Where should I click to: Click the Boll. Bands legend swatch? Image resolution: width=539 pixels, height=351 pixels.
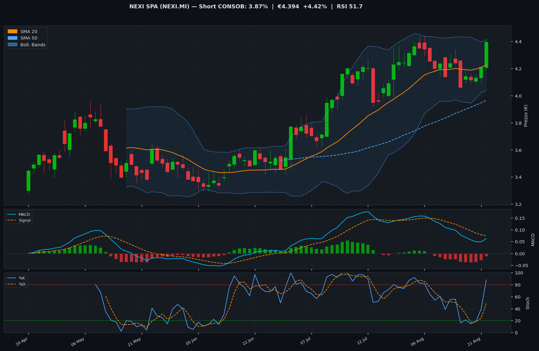coord(12,45)
